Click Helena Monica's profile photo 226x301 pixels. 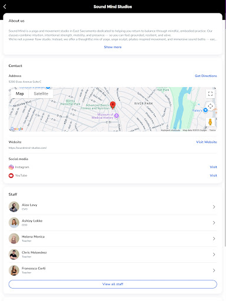click(14, 239)
